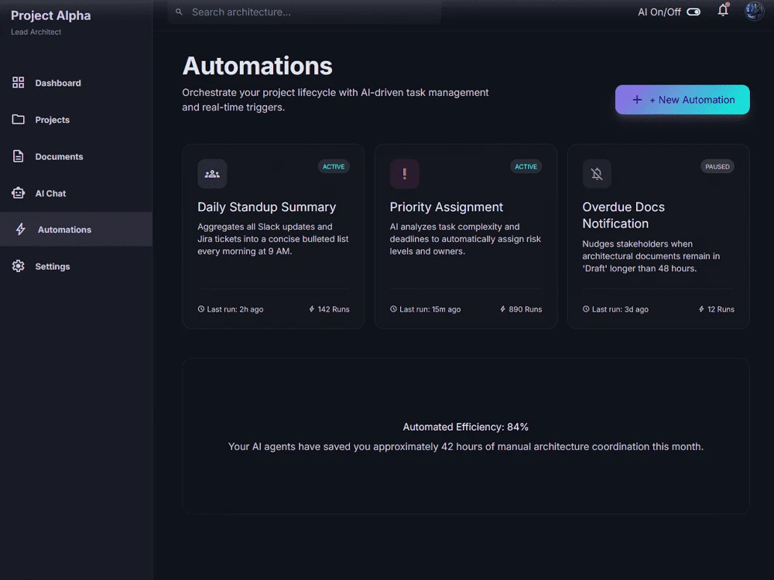774x580 pixels.
Task: Click the Dashboard grid icon
Action: pos(19,83)
